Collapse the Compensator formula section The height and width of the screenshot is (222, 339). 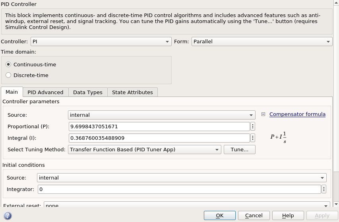tap(263, 114)
